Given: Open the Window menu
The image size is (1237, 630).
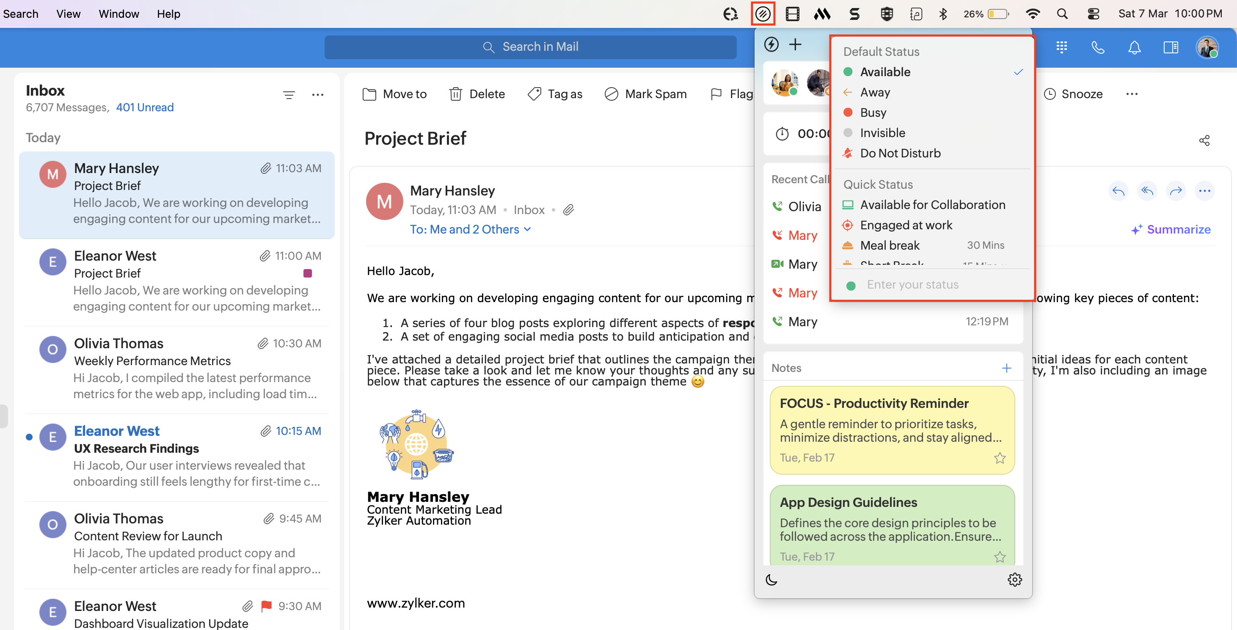Looking at the screenshot, I should (118, 14).
